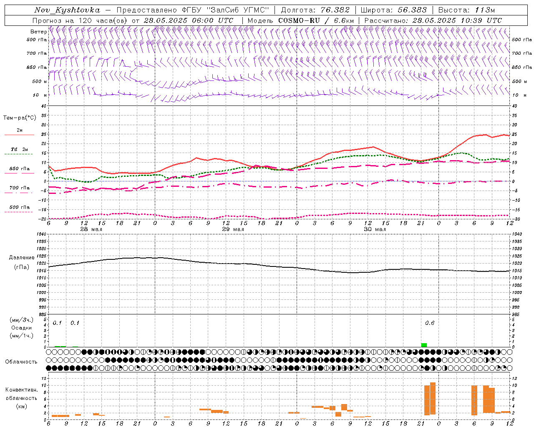Click the "850 гПа" temperature legend entry
534x427 pixels.
[x=20, y=169]
